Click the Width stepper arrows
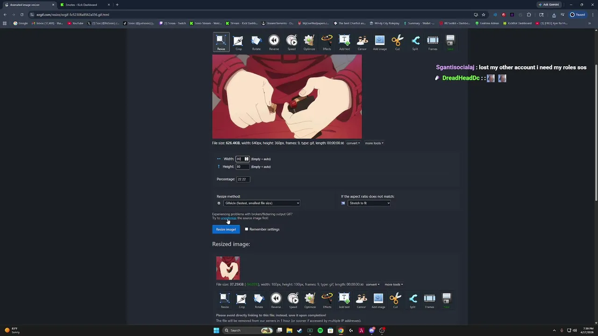Viewport: 598px width, 336px height. (247, 159)
